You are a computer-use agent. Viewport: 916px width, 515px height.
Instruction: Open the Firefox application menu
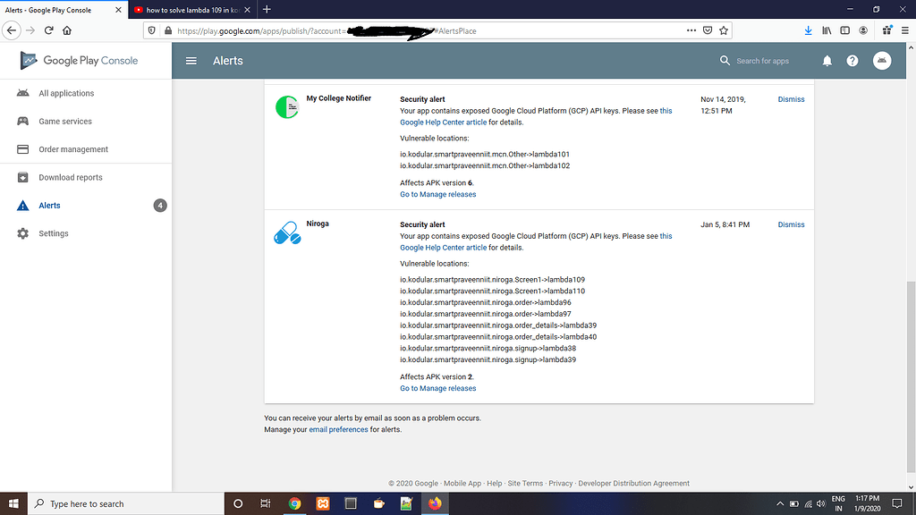[x=905, y=30]
